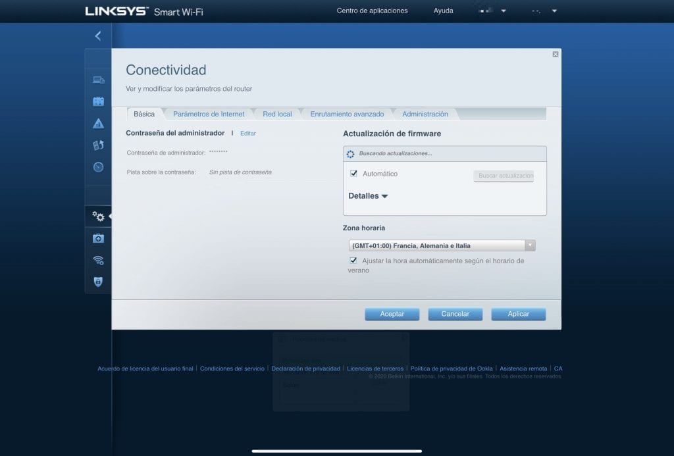This screenshot has width=674, height=456.
Task: Open the account dropdown in the header
Action: tap(493, 11)
